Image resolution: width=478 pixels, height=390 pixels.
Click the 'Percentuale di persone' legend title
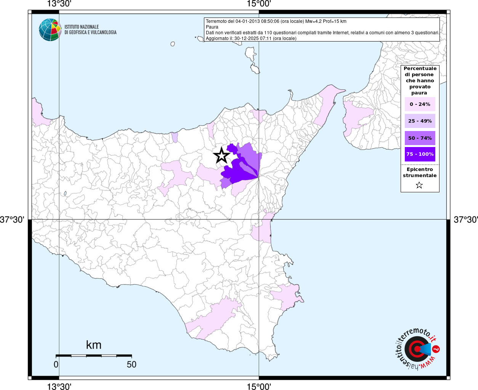(x=420, y=80)
